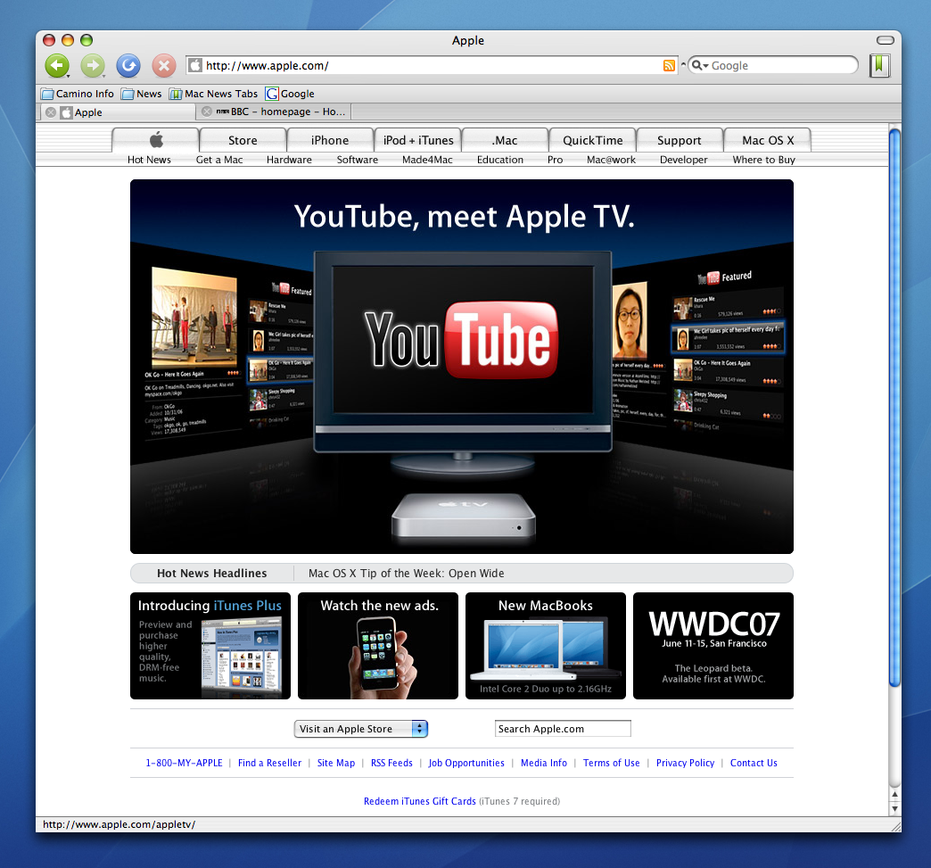This screenshot has width=931, height=868.
Task: Open the .Mac navigation tab
Action: coord(506,140)
